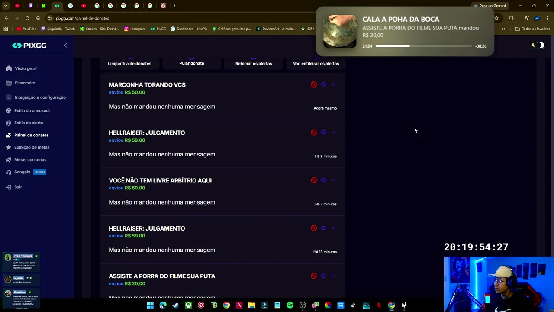
Task: Go to Integração e configuração
Action: (x=36, y=97)
